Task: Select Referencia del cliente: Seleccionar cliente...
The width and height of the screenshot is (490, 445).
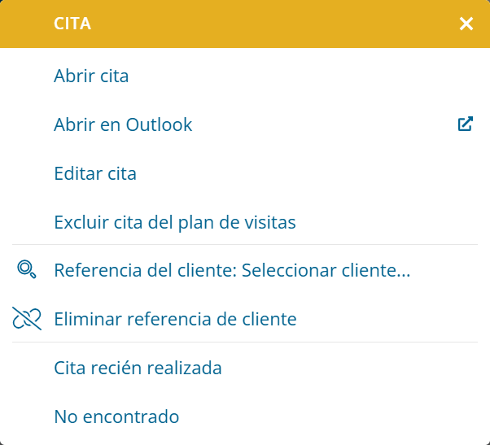Action: (245, 270)
